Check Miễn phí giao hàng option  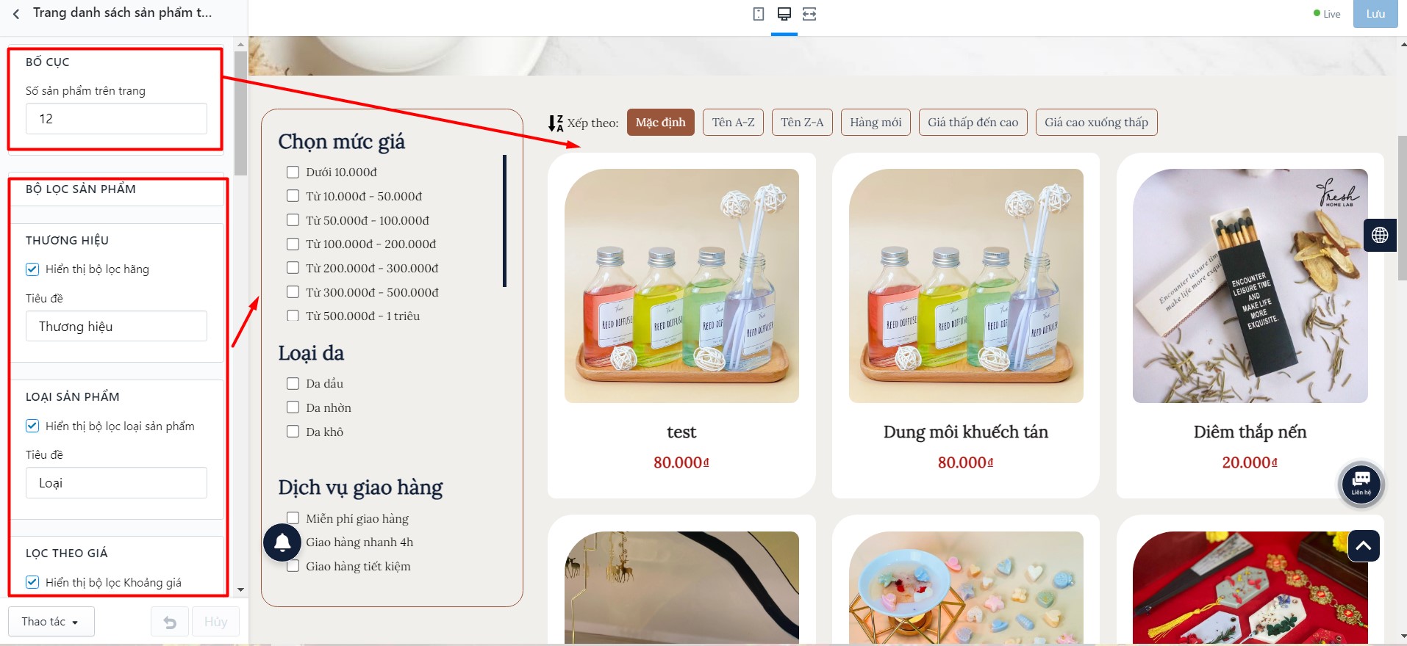tap(293, 518)
